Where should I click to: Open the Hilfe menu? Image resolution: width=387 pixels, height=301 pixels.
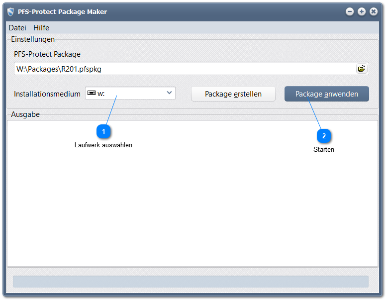(x=41, y=28)
